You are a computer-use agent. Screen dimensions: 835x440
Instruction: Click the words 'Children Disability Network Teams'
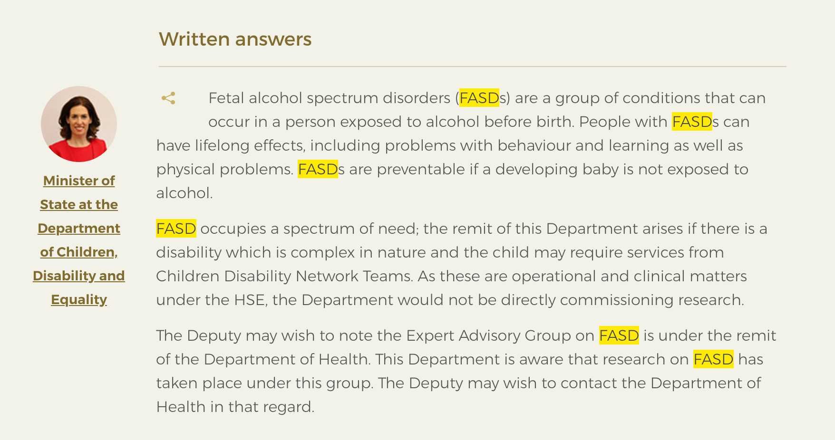coord(284,276)
